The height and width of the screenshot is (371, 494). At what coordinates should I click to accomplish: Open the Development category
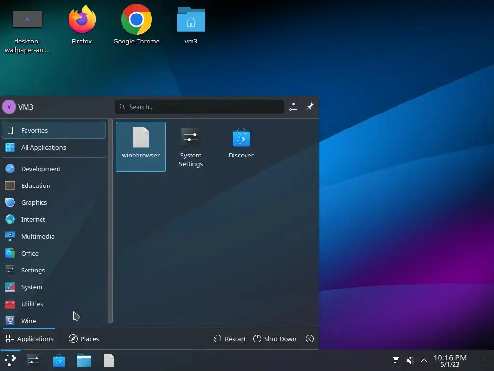pyautogui.click(x=54, y=169)
